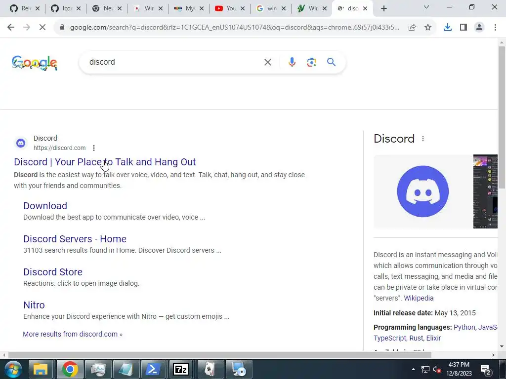
Task: Open the Solitaire cards taskbar icon
Action: coord(211,369)
